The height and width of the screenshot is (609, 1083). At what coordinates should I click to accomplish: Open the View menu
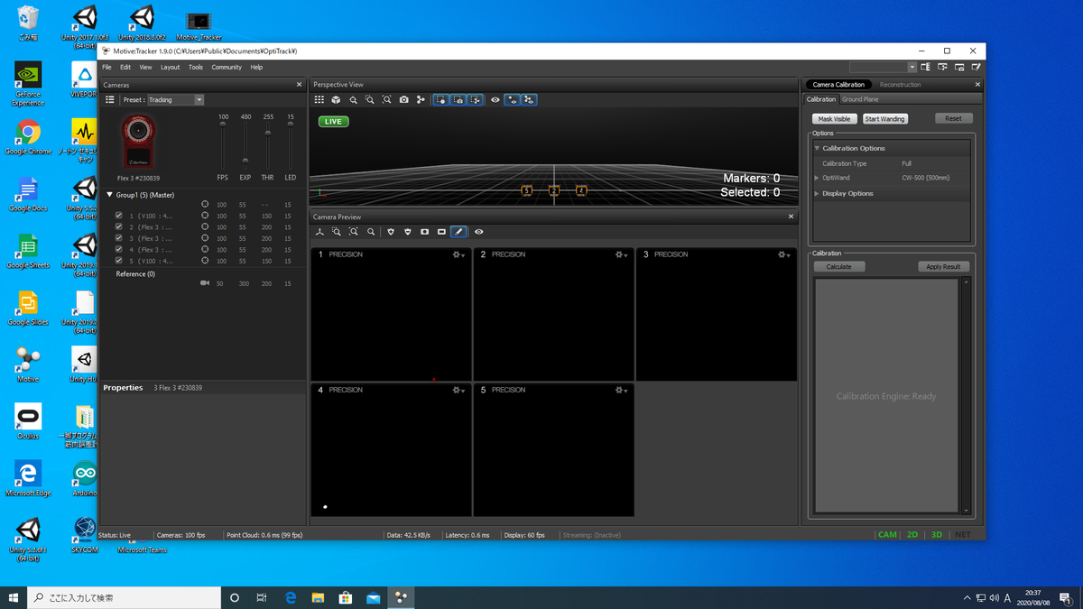pos(145,67)
